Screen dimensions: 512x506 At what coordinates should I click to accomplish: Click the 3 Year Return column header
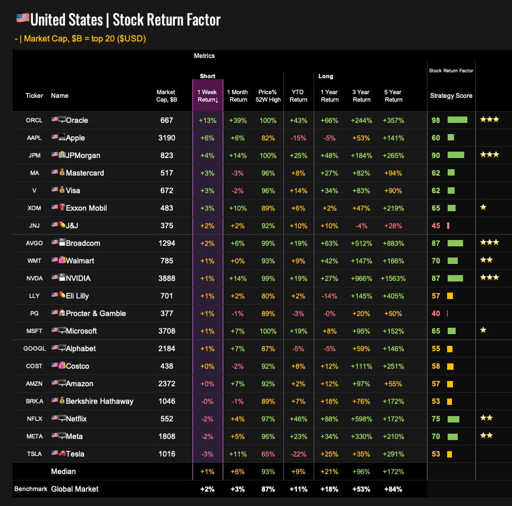(x=361, y=96)
